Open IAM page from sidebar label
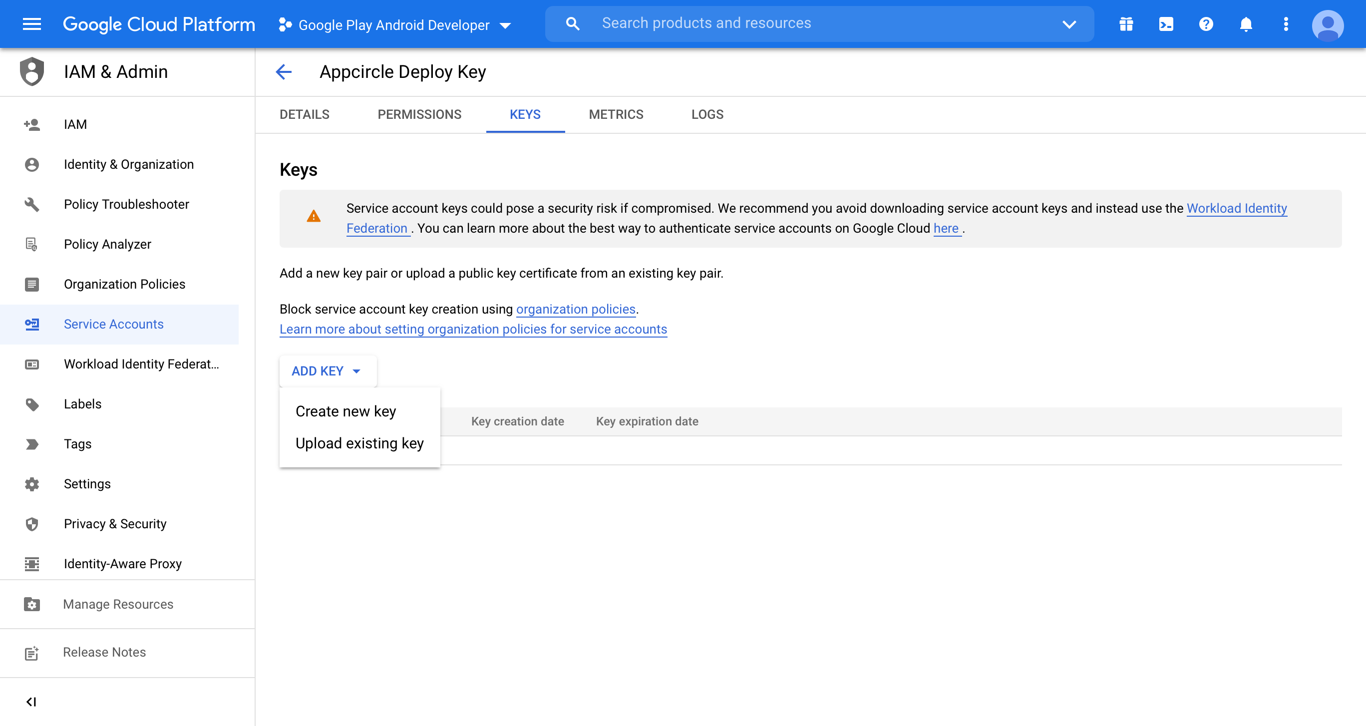This screenshot has height=726, width=1366. (x=75, y=124)
